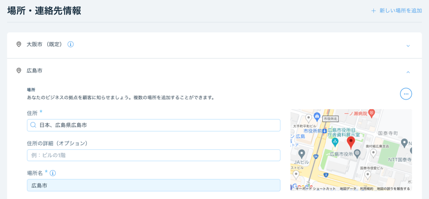Click the 場所・連絡先情報 page heading

pyautogui.click(x=44, y=11)
